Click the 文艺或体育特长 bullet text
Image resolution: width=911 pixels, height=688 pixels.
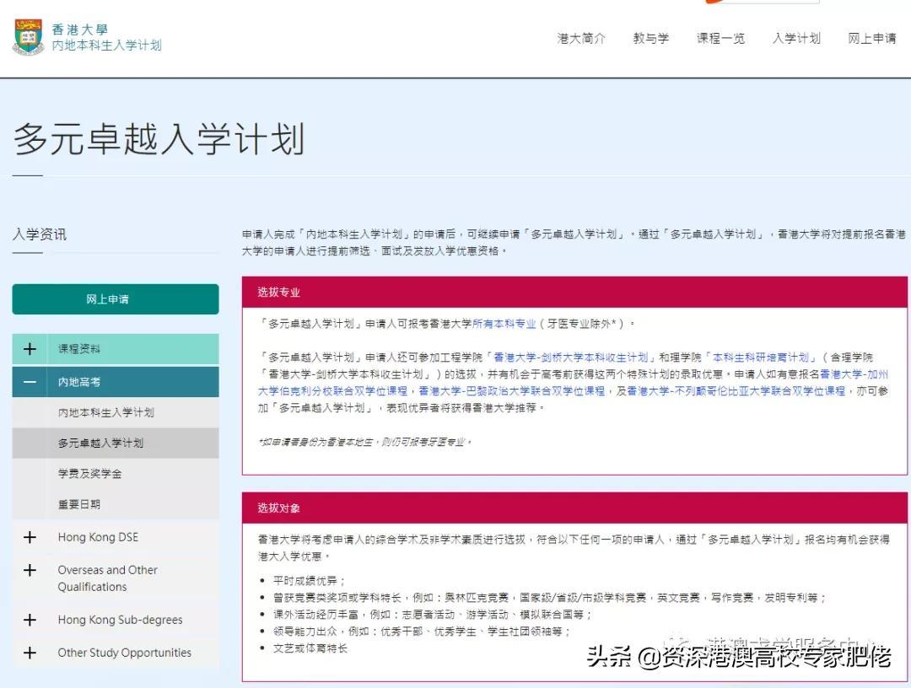coord(310,648)
